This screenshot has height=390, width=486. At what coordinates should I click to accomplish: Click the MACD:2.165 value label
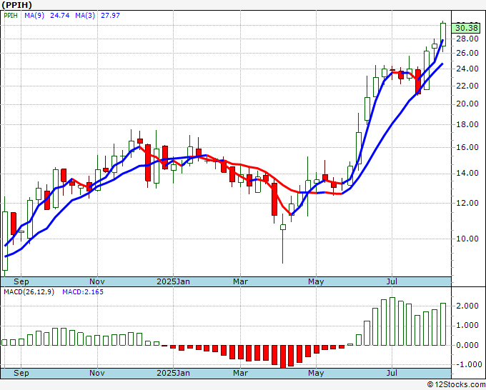point(83,292)
